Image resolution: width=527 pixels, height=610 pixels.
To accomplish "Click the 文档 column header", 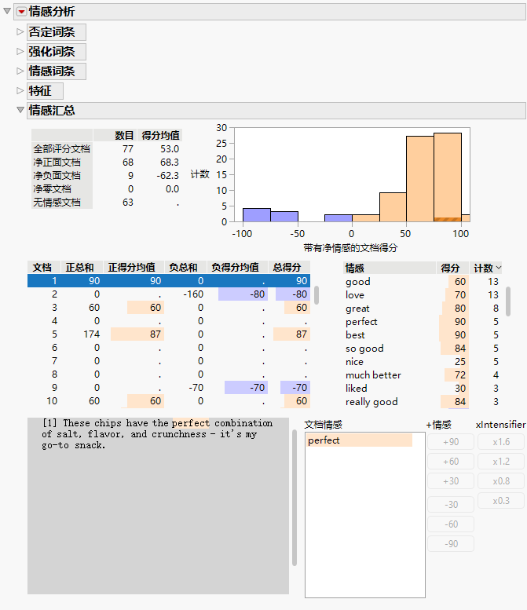I will (42, 267).
